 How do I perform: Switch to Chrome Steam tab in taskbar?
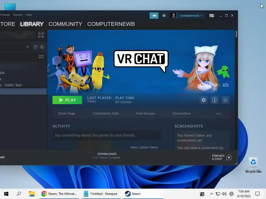coord(59,194)
